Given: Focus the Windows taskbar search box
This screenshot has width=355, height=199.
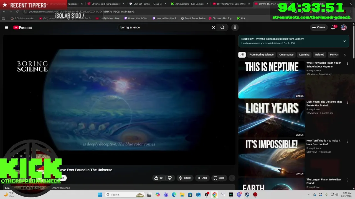Looking at the screenshot, I should tap(125, 195).
